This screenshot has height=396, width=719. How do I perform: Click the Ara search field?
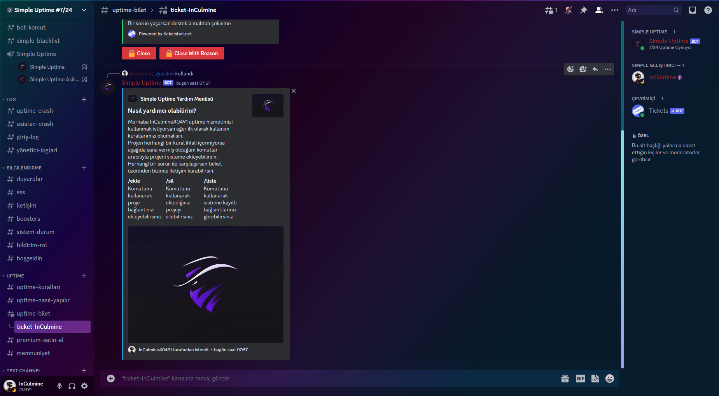point(653,10)
